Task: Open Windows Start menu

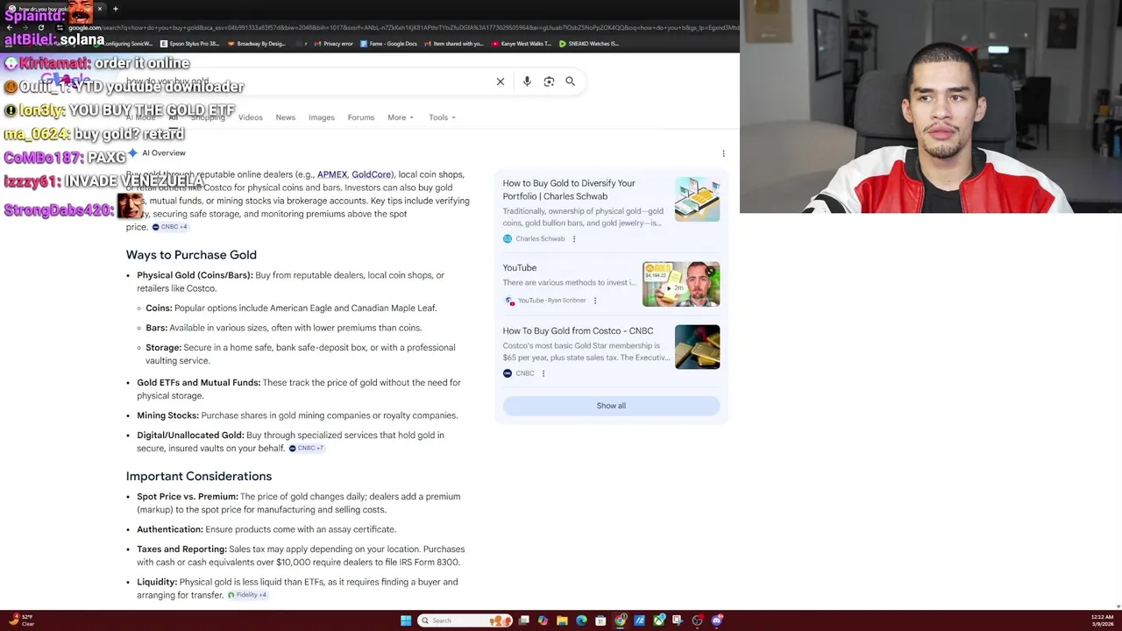Action: click(x=406, y=620)
